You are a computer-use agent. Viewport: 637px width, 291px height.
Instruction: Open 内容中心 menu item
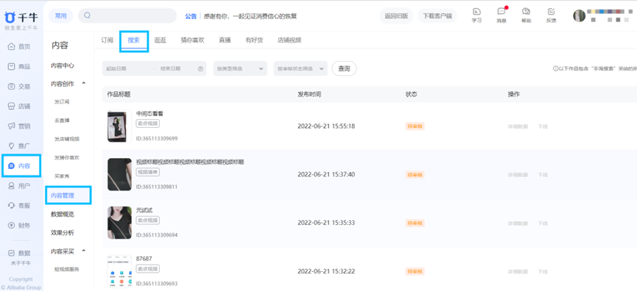(62, 65)
